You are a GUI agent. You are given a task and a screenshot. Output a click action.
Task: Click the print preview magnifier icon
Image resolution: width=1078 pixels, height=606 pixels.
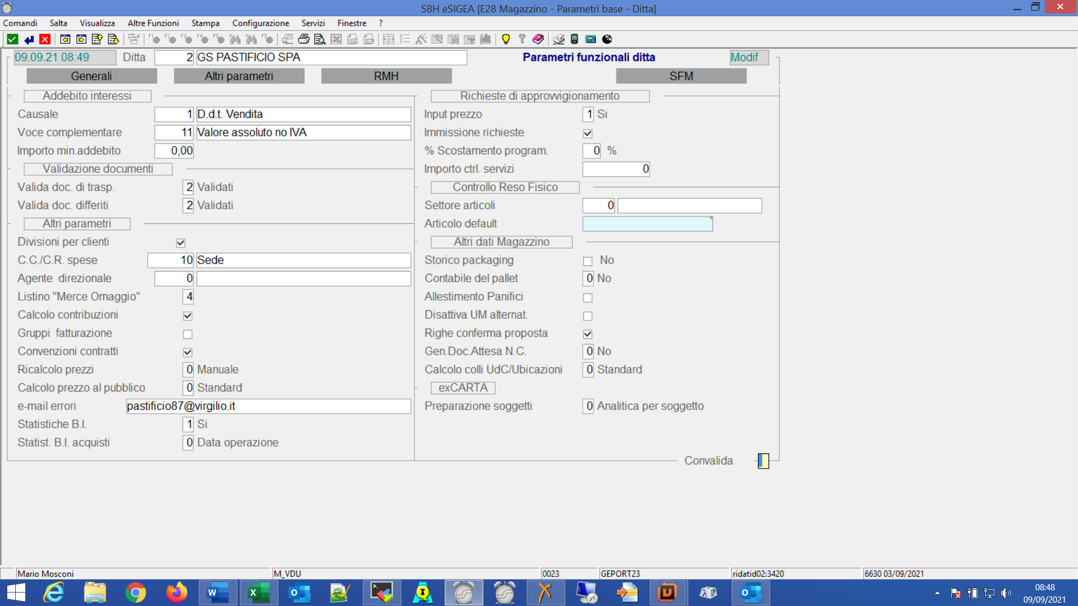319,39
